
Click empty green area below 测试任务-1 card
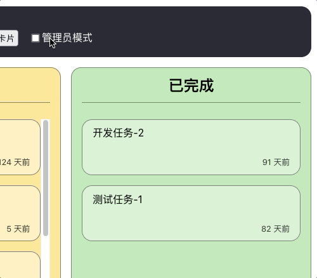191,260
